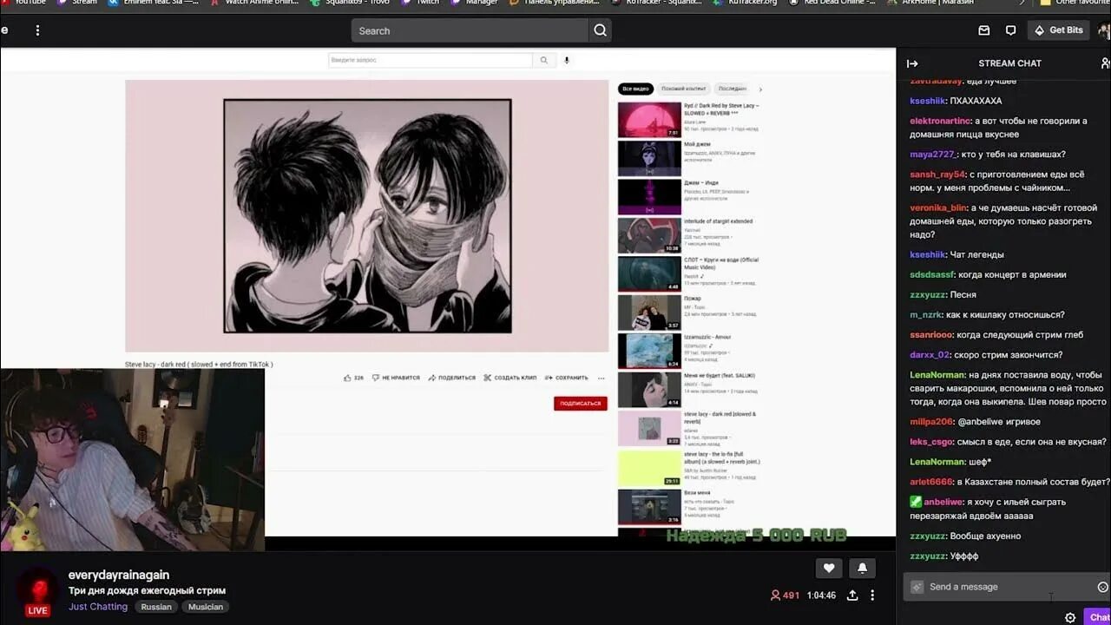Click the Twitch search magnifier button
The height and width of the screenshot is (625, 1111).
tap(600, 30)
